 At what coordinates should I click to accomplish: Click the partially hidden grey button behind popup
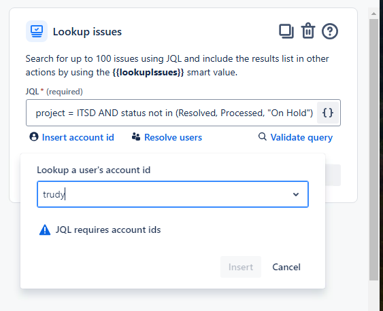point(333,175)
